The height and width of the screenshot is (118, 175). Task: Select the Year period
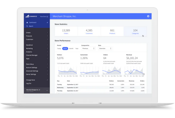click(x=77, y=49)
